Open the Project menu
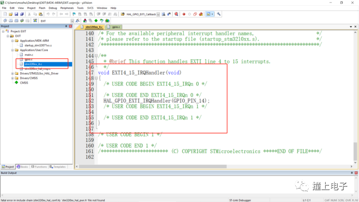 (x=31, y=8)
